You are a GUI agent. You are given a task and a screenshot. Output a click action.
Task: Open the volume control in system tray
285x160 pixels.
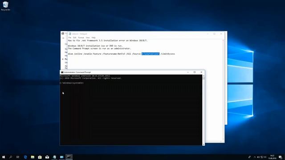coord(265,157)
